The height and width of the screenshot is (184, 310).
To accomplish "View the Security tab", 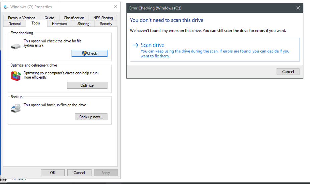I will tap(106, 24).
